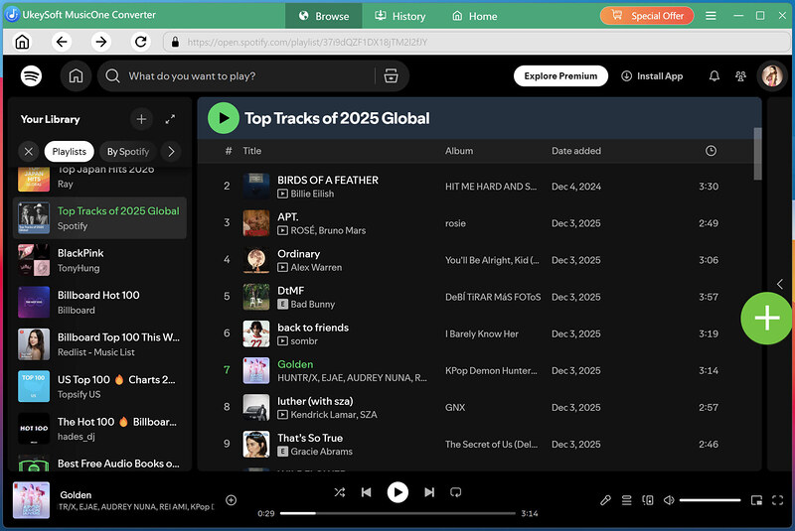Adjust the volume slider

coord(710,500)
